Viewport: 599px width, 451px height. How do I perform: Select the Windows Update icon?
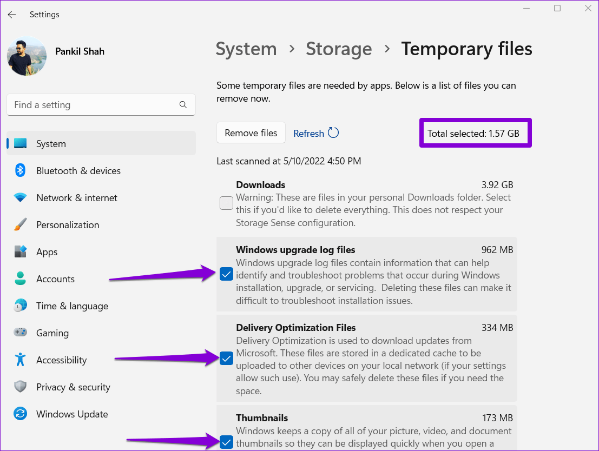click(20, 414)
